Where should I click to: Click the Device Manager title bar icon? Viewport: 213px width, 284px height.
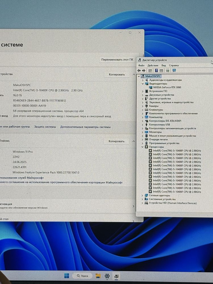coord(139,60)
